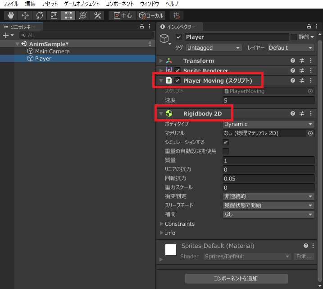This screenshot has height=289, width=323.
Task: Collapse the AnimSample scene
Action: 18,44
